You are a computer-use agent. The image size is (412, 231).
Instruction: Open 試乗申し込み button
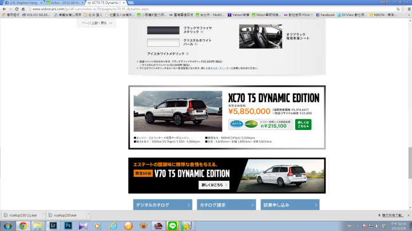[x=290, y=205]
